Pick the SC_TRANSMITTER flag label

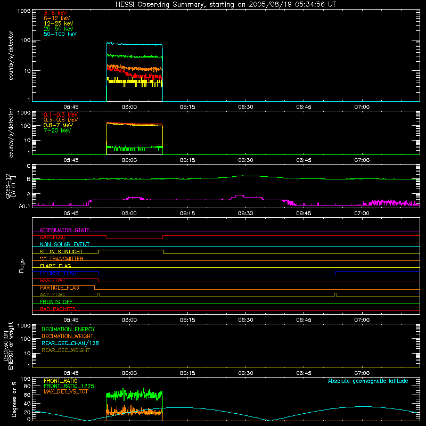pos(61,259)
